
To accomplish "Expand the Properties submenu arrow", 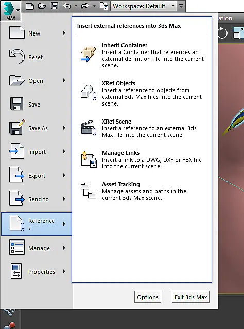I will coord(64,272).
